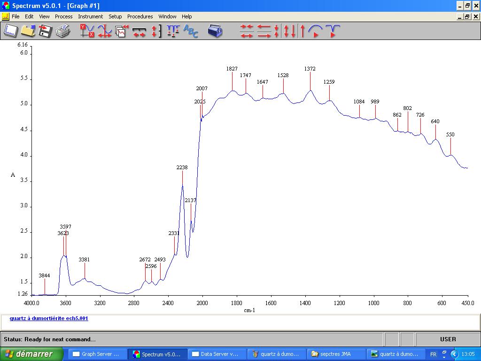This screenshot has width=481, height=361.
Task: Click the printer icon in the toolbar
Action: click(62, 31)
